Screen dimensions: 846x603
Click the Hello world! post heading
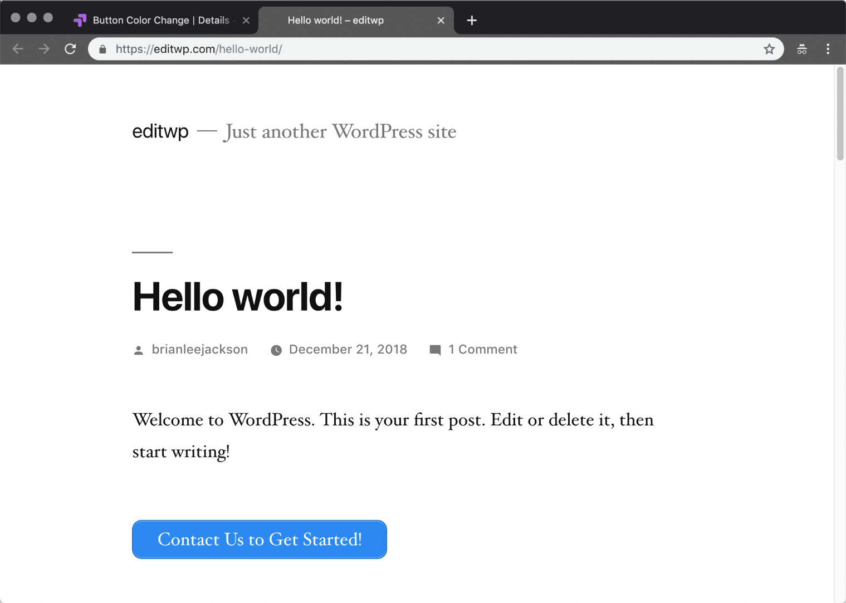click(237, 297)
